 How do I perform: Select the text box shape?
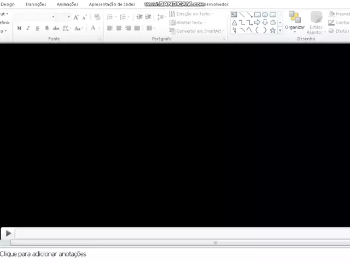[234, 15]
